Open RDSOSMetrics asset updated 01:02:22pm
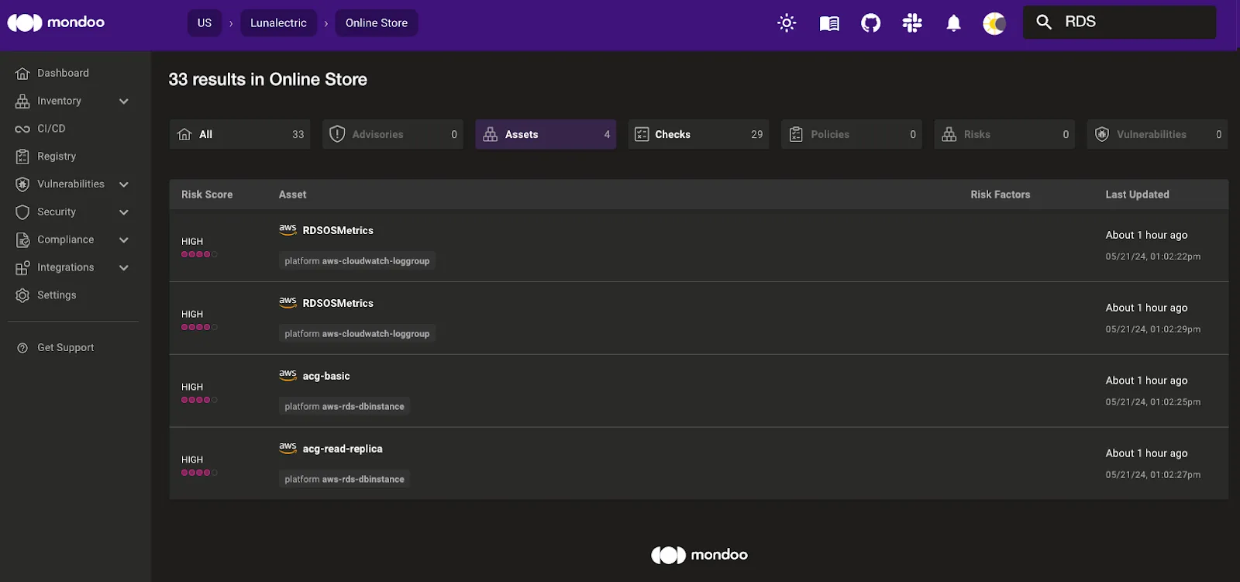 click(x=338, y=230)
